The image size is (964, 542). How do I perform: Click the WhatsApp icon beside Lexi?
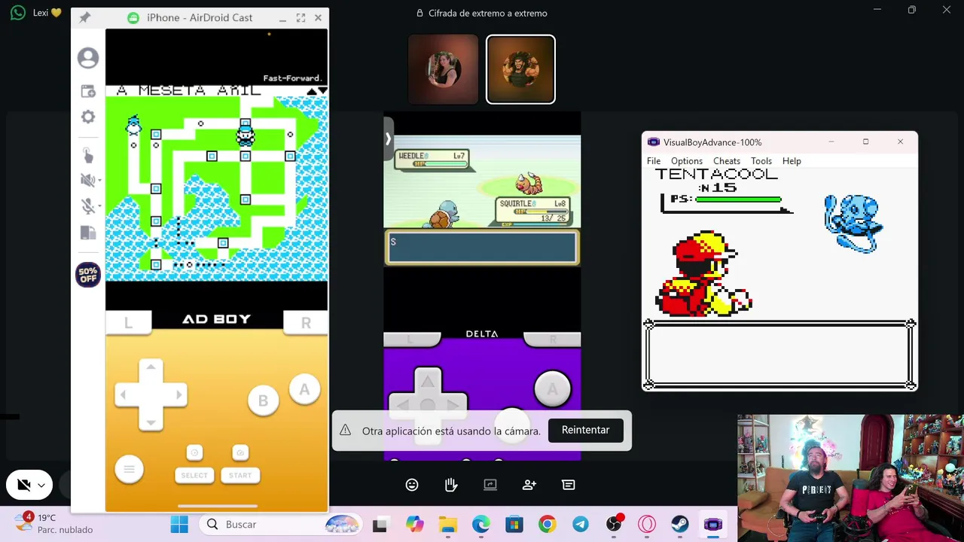point(18,13)
